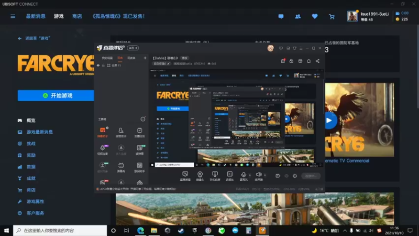The image size is (419, 236).
Task: Select 奖励 in the sidebar
Action: pos(27,155)
